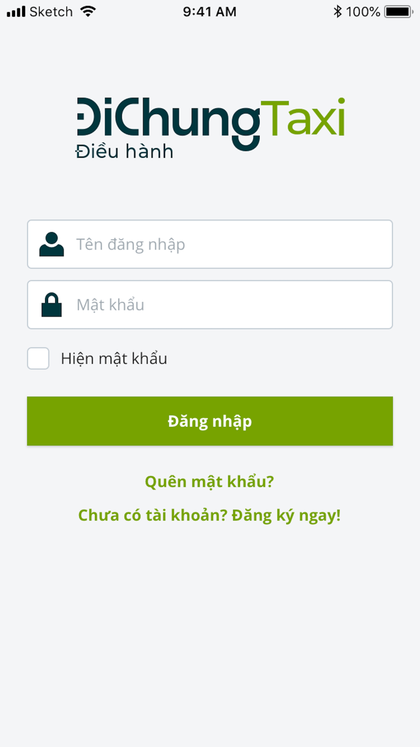This screenshot has width=420, height=747.
Task: Click the padlock icon in password field
Action: pos(52,304)
